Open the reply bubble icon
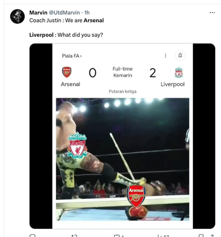This screenshot has width=221, height=237. [x=33, y=236]
